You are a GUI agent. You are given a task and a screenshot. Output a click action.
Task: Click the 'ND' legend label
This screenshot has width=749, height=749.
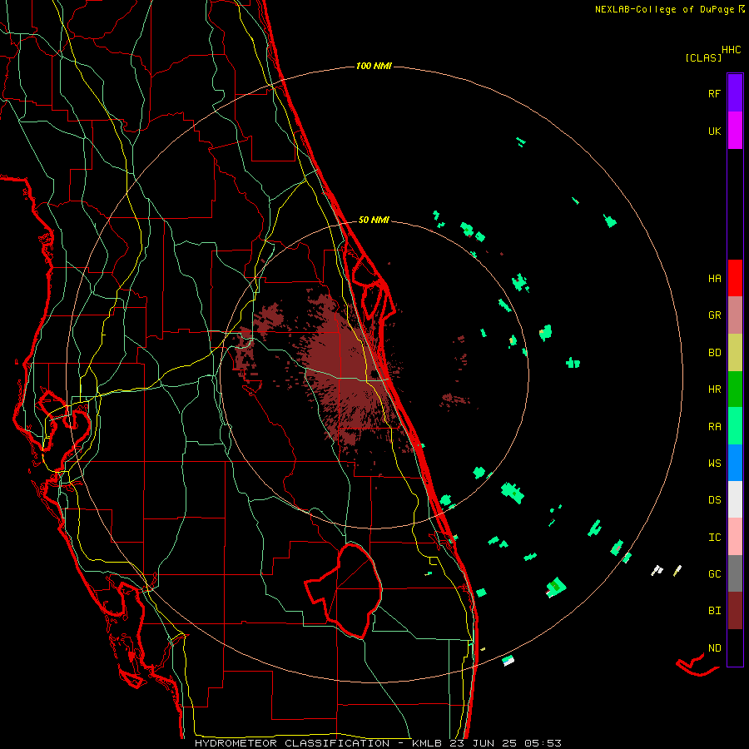(715, 648)
